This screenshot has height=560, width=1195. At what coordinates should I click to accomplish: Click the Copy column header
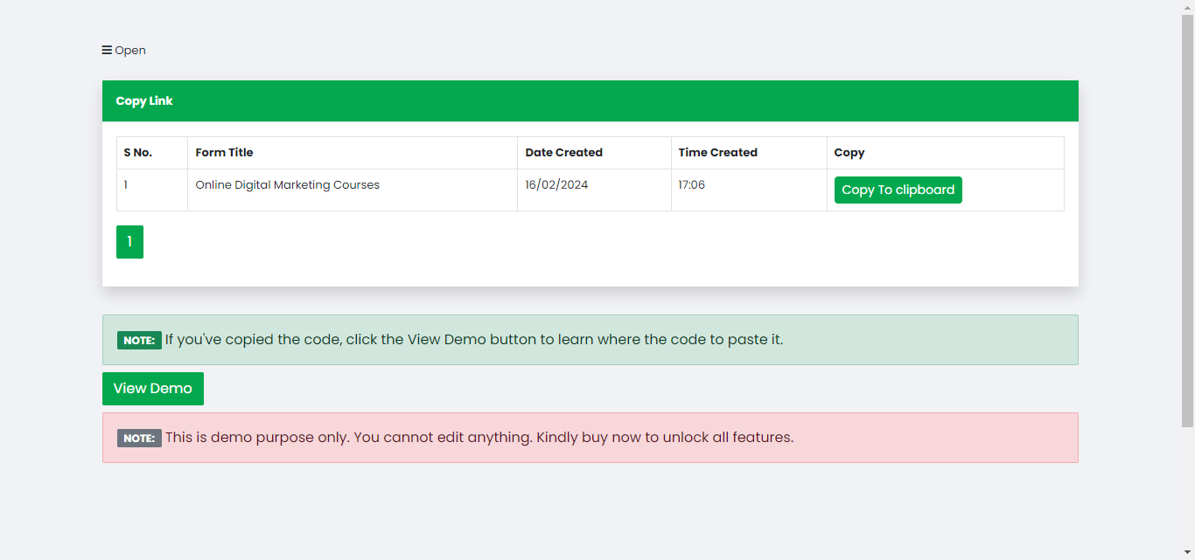click(849, 153)
